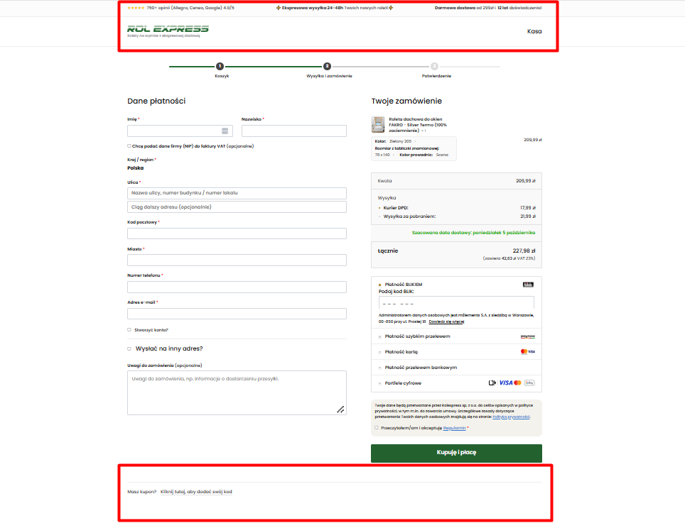Check Wysłać na inny adres option
The width and height of the screenshot is (685, 528).
(x=129, y=348)
